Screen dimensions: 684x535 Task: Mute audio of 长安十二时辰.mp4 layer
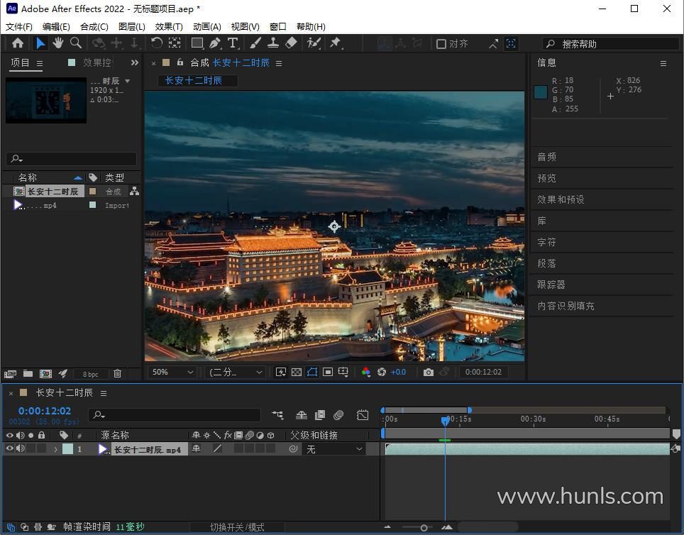point(21,448)
